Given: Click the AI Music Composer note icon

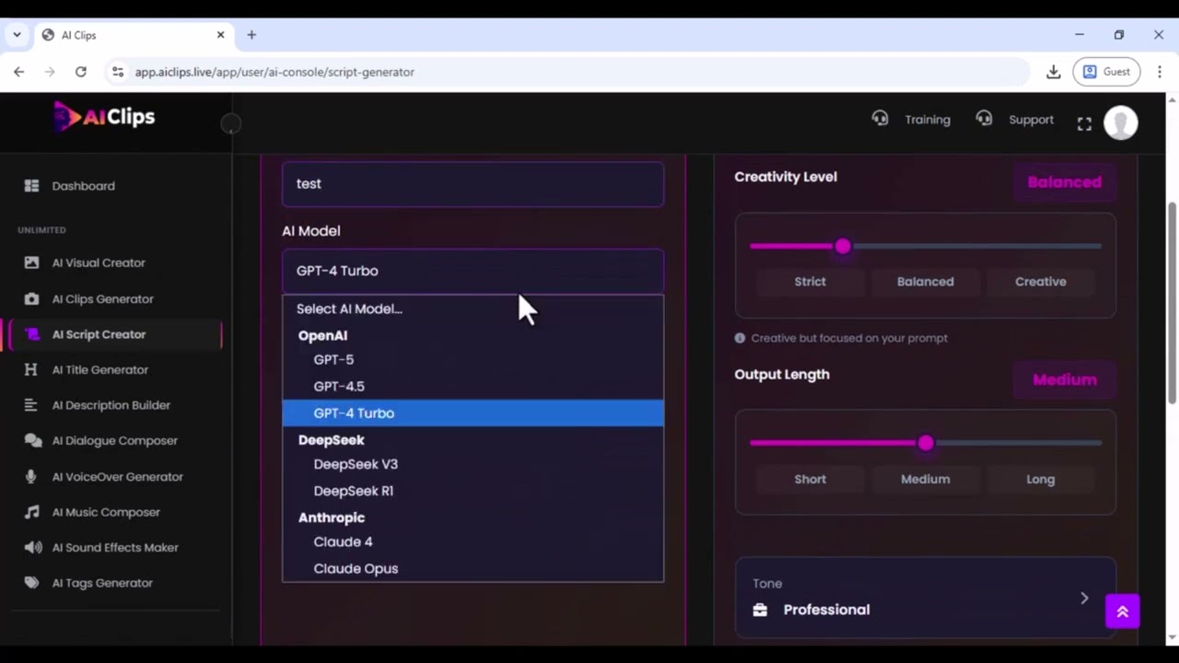Looking at the screenshot, I should pyautogui.click(x=31, y=512).
